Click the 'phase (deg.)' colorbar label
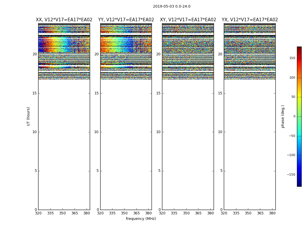This screenshot has width=306, height=233. [x=283, y=116]
